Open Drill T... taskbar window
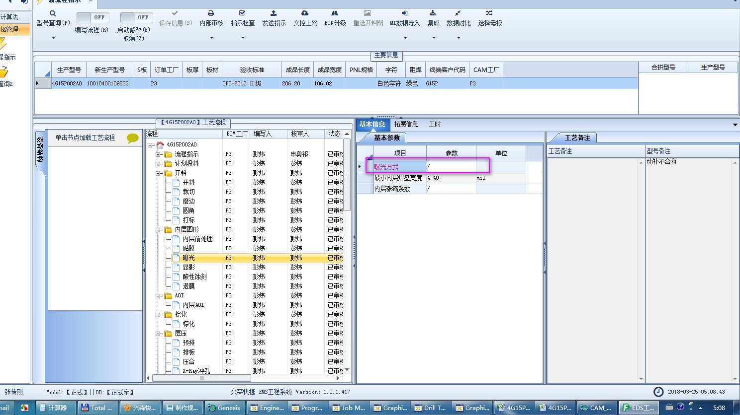740x415 pixels. (x=430, y=408)
